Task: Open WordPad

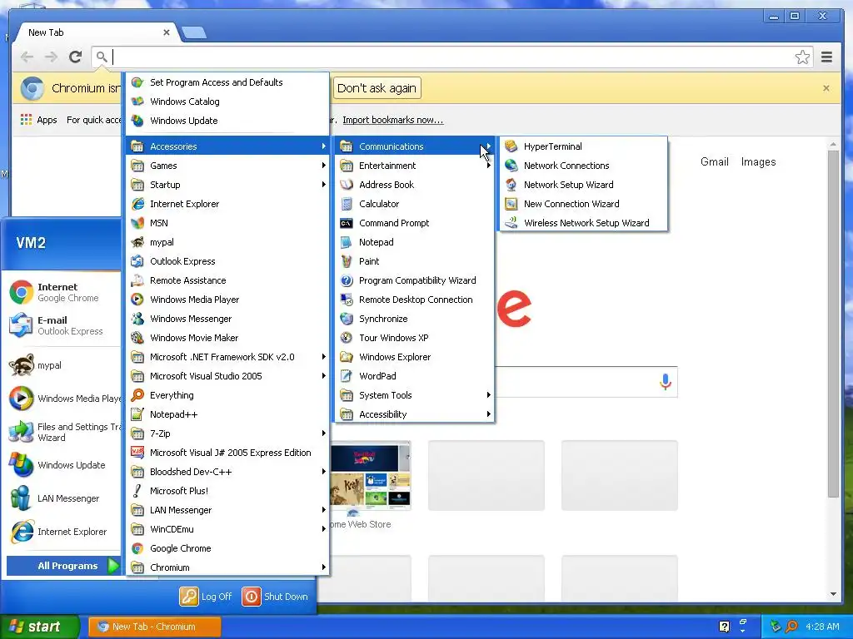Action: 415,376
